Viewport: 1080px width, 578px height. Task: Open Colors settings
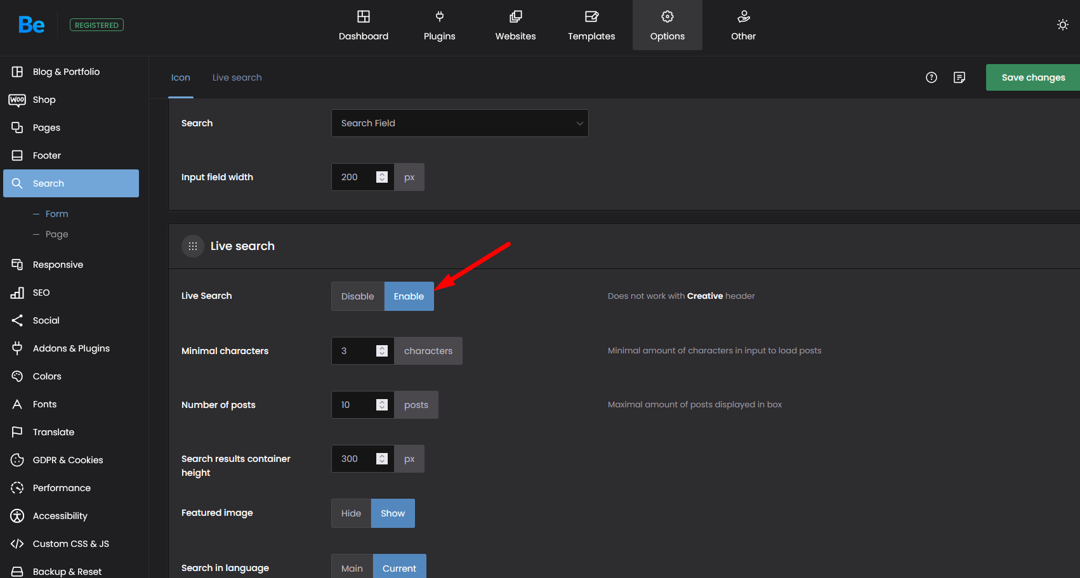[x=71, y=376]
